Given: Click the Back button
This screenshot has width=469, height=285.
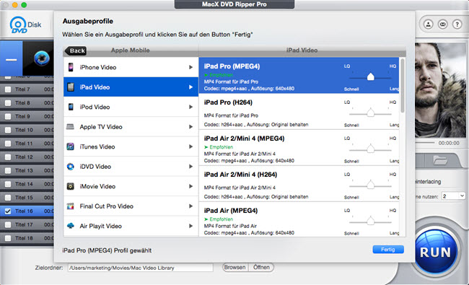Looking at the screenshot, I should click(76, 51).
